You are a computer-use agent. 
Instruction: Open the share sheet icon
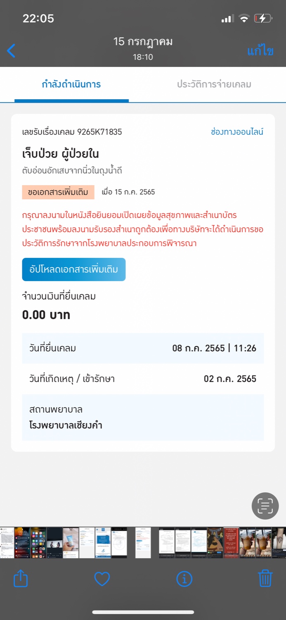21,578
